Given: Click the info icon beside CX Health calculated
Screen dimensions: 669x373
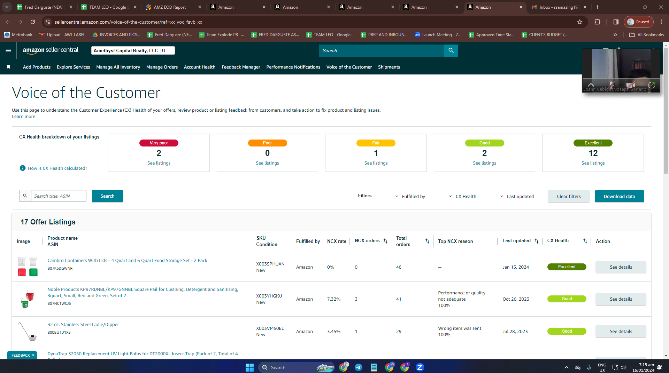Looking at the screenshot, I should pyautogui.click(x=23, y=168).
